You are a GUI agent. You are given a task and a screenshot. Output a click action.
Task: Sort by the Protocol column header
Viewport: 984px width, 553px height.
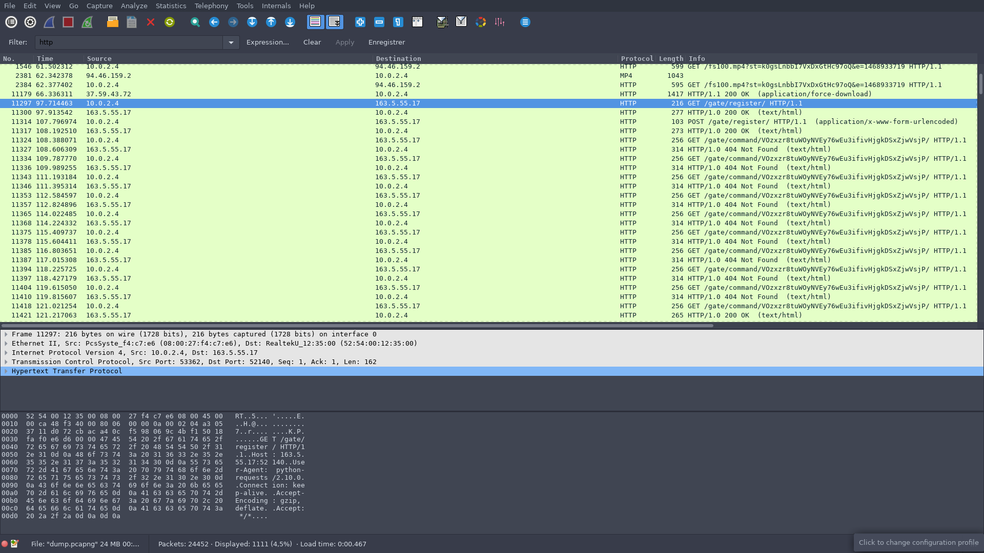click(637, 58)
